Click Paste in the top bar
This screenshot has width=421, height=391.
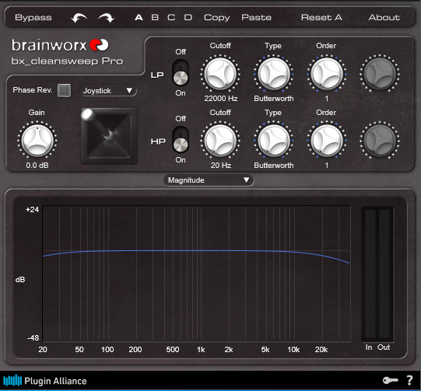256,17
